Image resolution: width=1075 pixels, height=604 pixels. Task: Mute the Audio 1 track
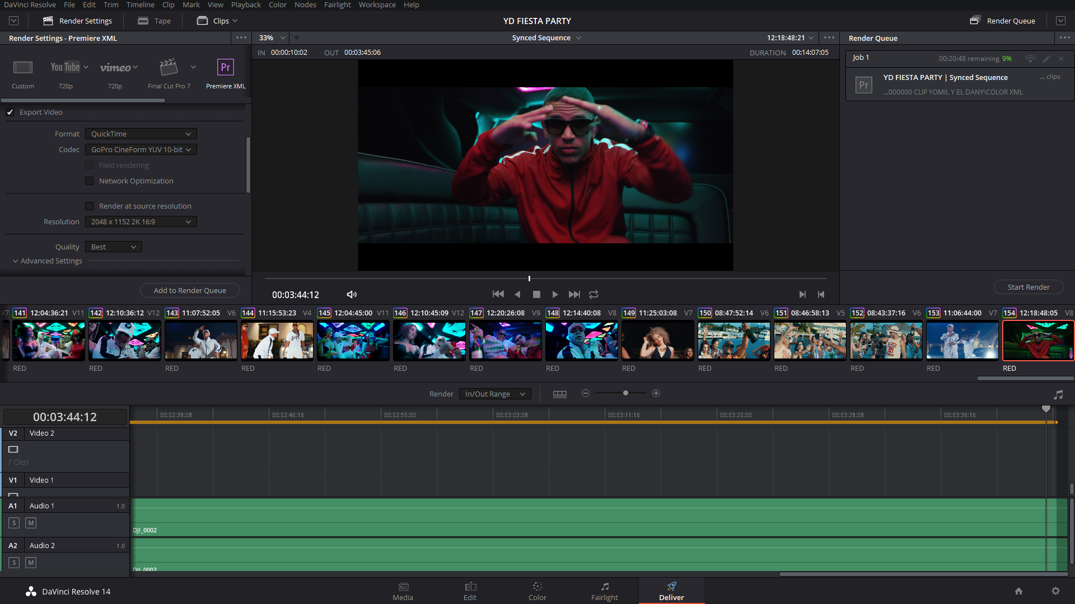click(x=31, y=523)
